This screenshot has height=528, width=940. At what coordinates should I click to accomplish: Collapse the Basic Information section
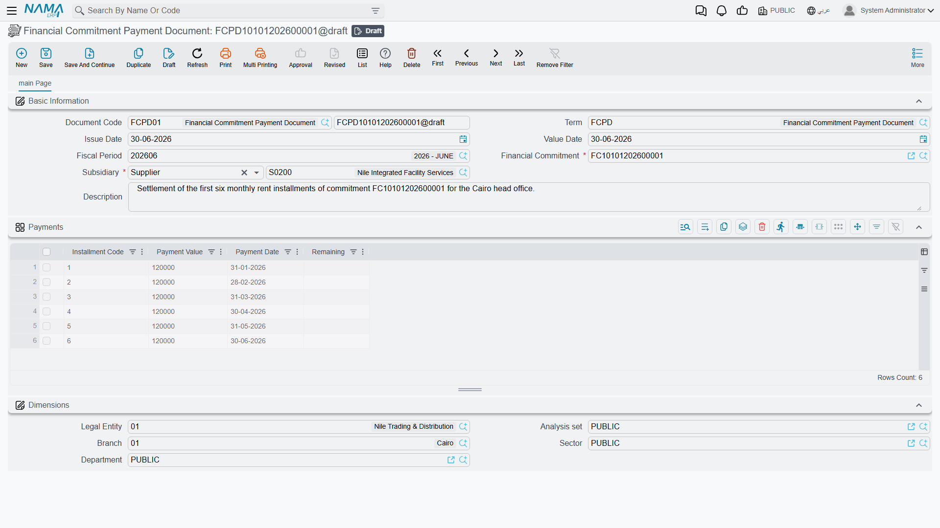tap(919, 101)
